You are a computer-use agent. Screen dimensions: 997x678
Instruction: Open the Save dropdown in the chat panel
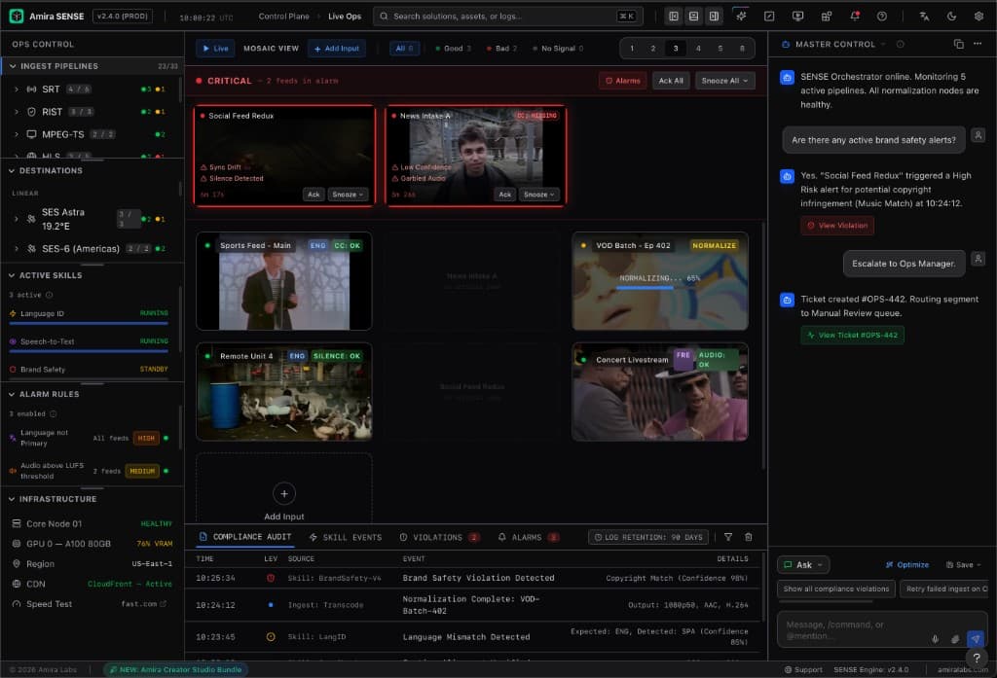tap(963, 565)
